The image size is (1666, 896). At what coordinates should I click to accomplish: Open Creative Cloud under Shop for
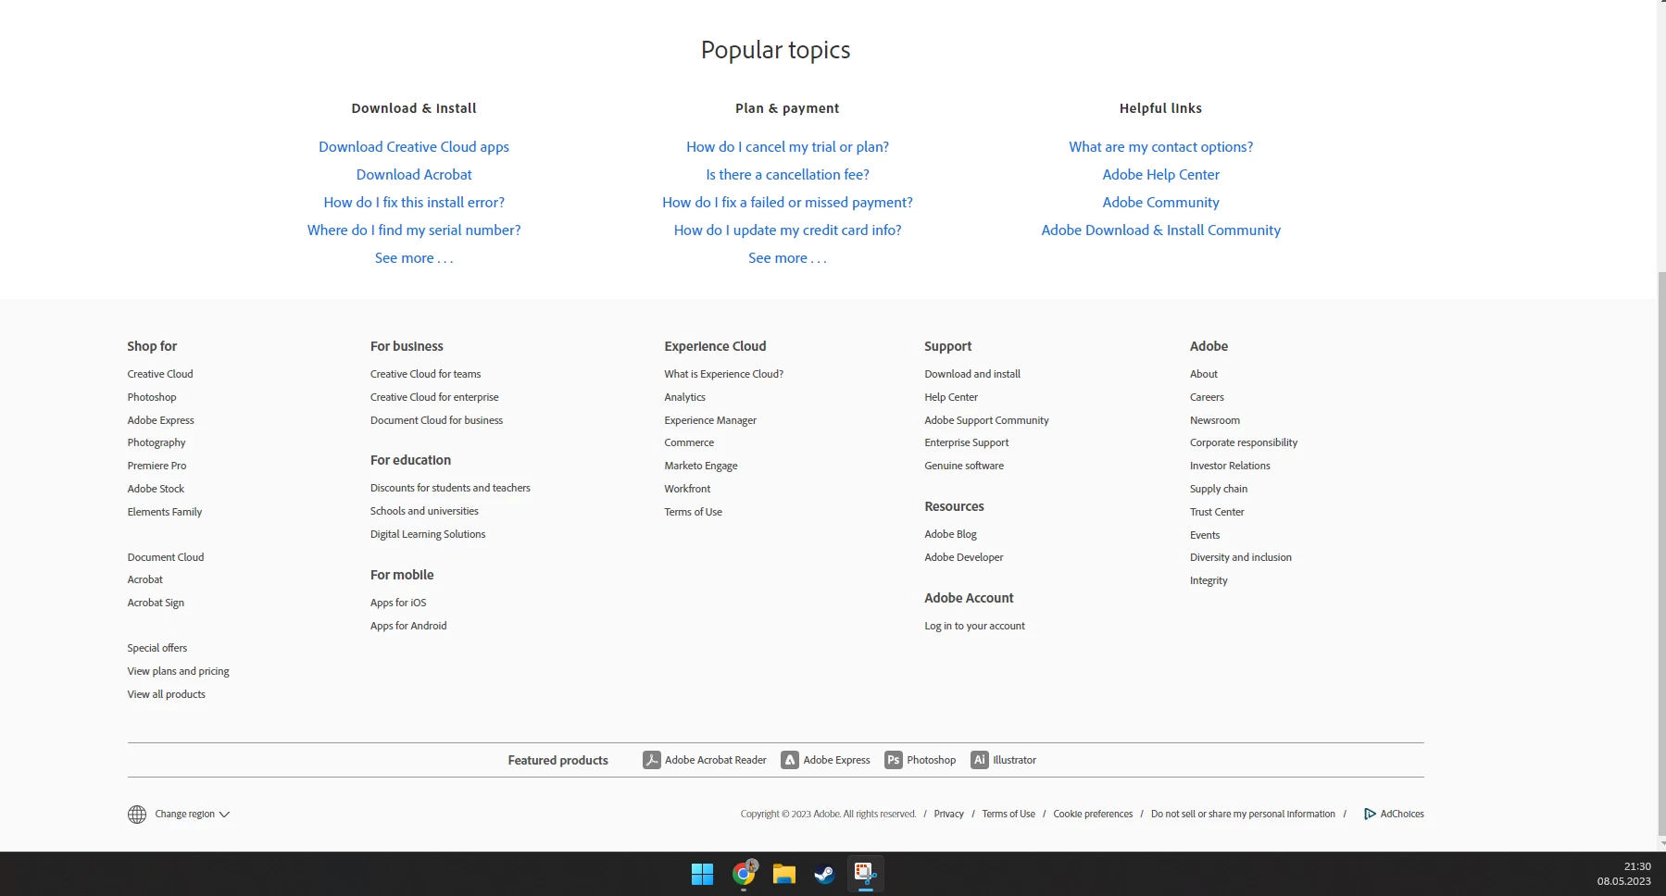[160, 374]
